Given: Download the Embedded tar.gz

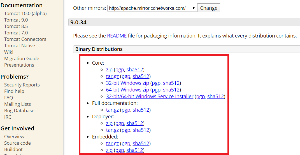Looking at the screenshot, I should pyautogui.click(x=112, y=144).
